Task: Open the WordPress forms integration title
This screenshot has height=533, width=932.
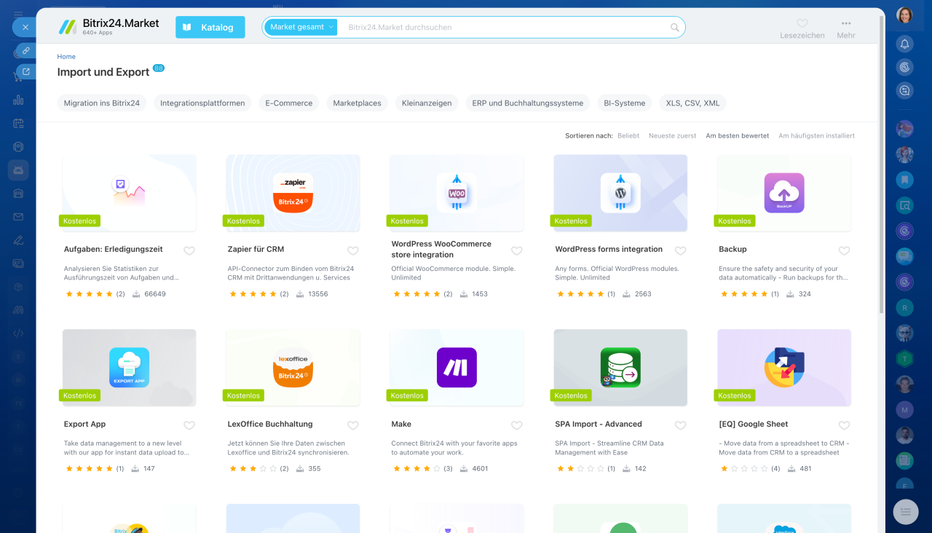Action: point(609,249)
